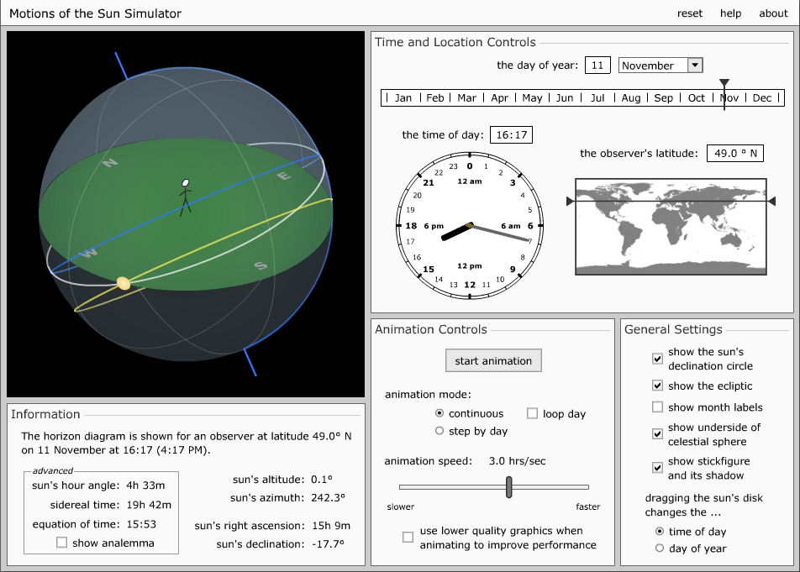Click the thick hour hand of the clock

[456, 232]
